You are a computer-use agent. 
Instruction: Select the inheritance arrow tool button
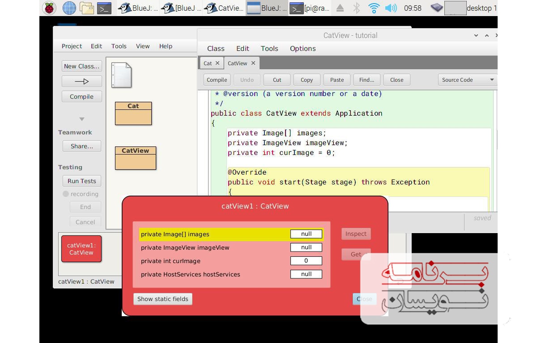click(x=81, y=81)
